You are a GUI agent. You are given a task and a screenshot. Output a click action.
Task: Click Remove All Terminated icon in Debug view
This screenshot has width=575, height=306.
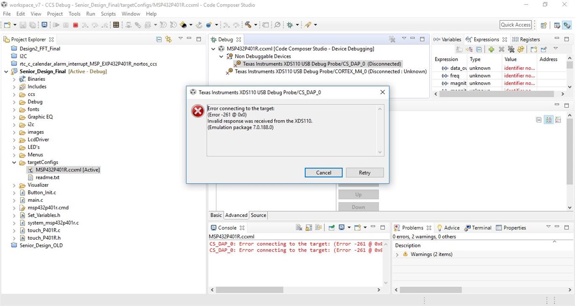click(x=392, y=39)
